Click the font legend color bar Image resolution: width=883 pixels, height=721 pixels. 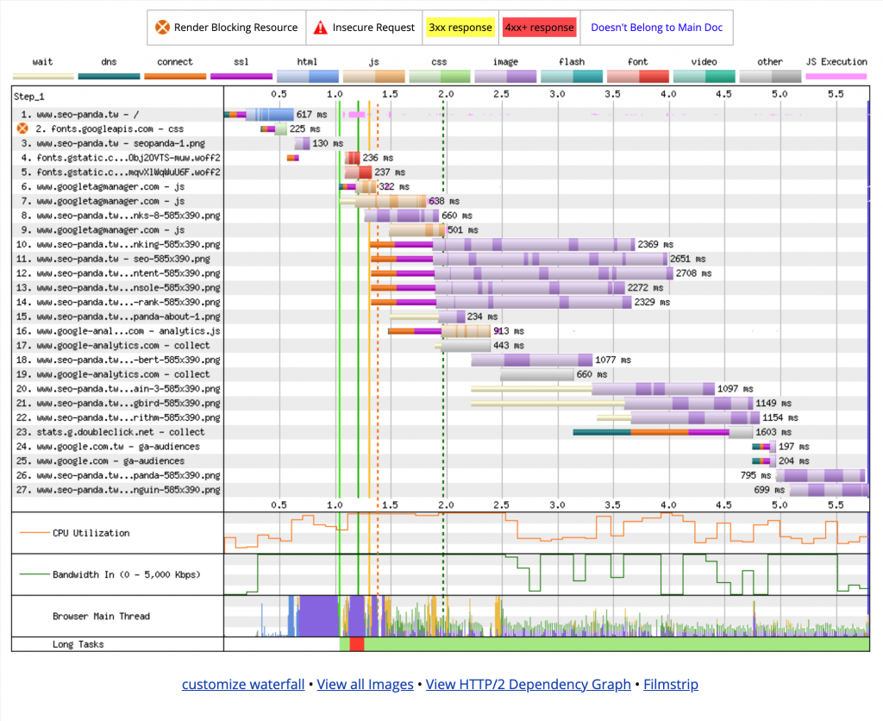[638, 76]
